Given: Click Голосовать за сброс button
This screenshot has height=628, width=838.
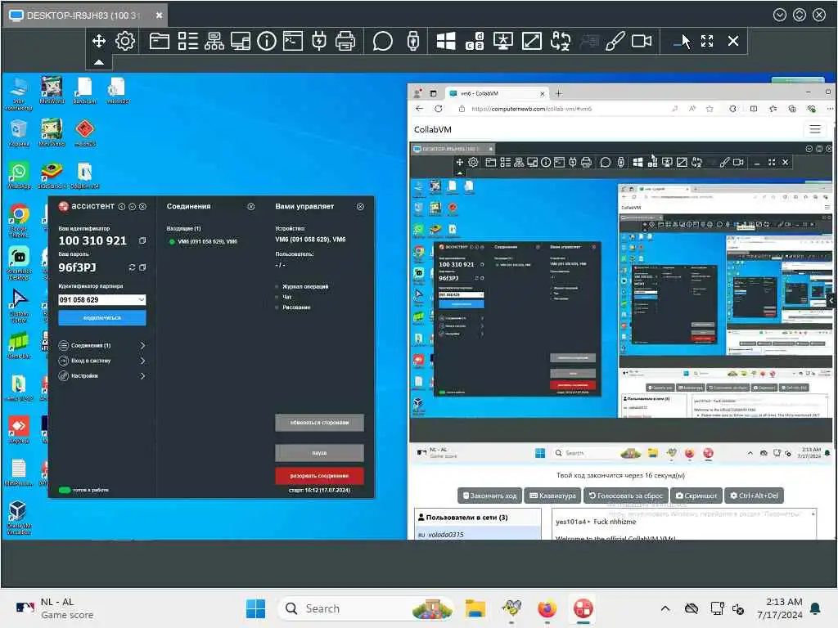Looking at the screenshot, I should (x=626, y=496).
